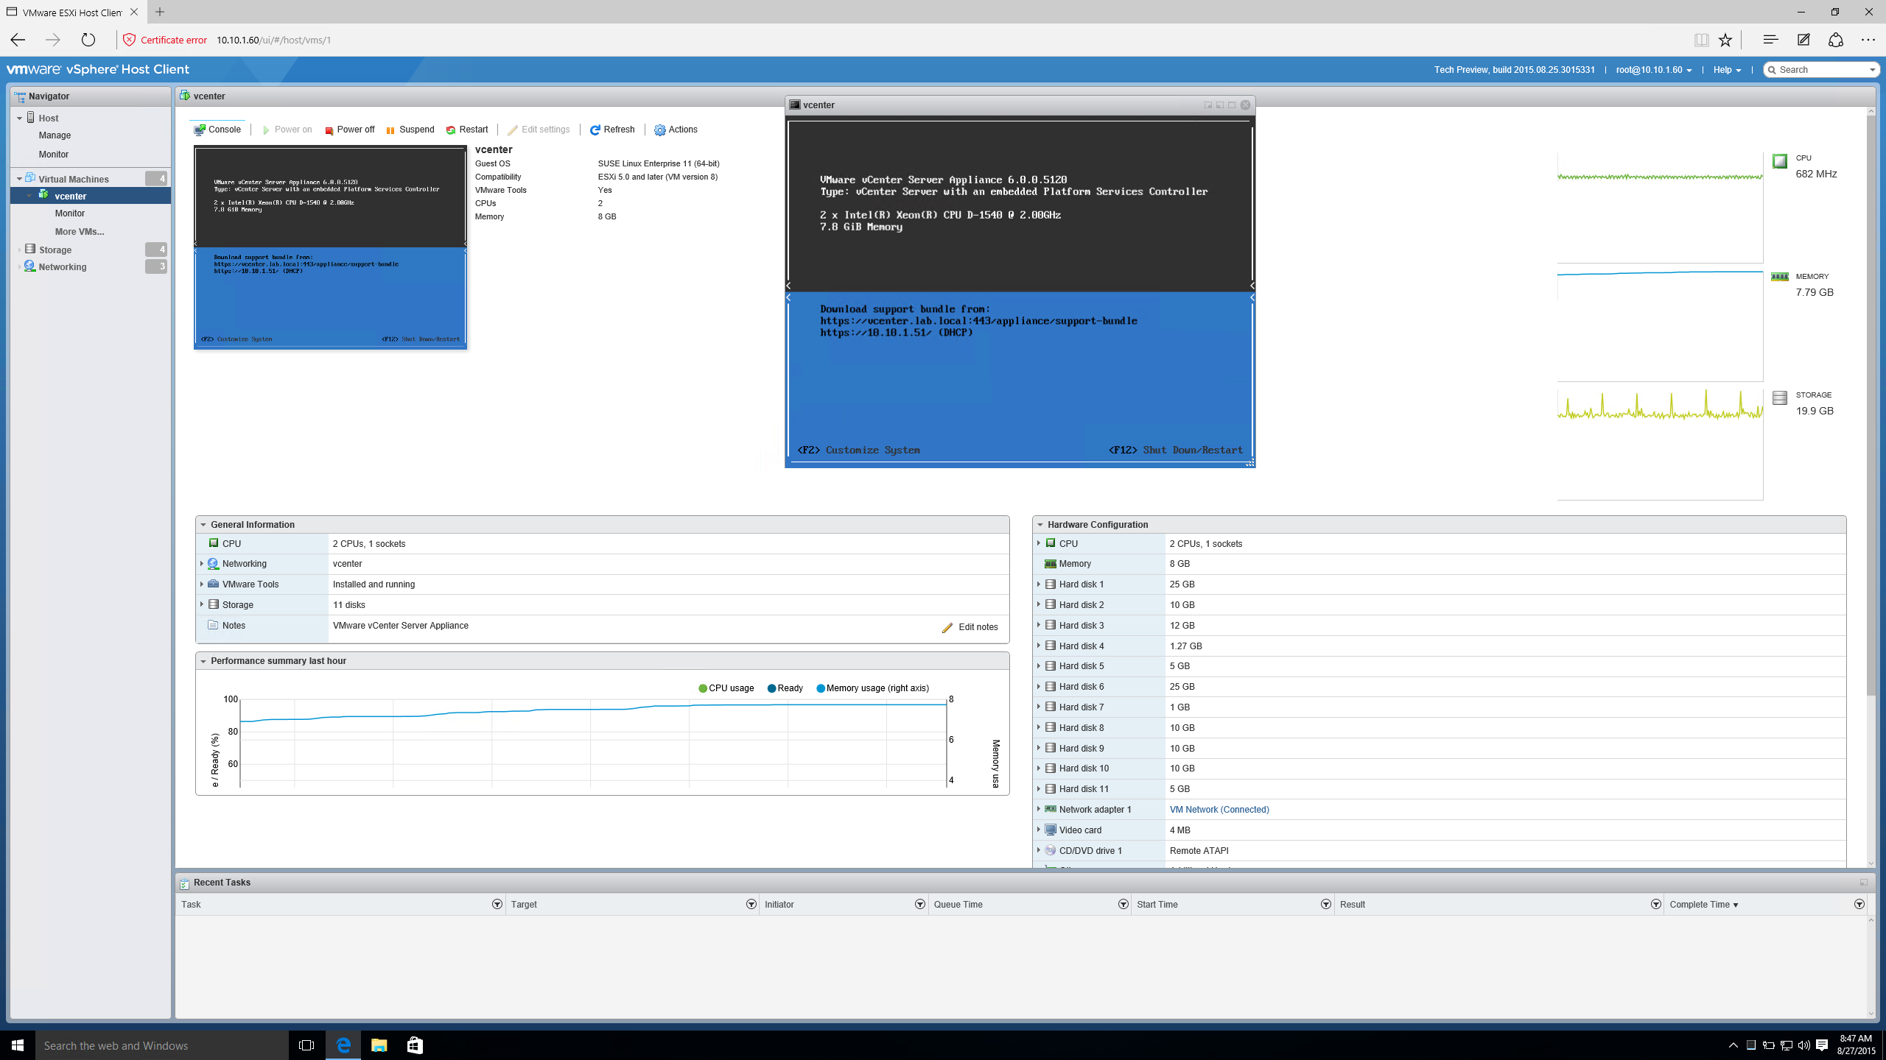This screenshot has width=1886, height=1060.
Task: Toggle Memory usage legend series
Action: click(x=873, y=688)
